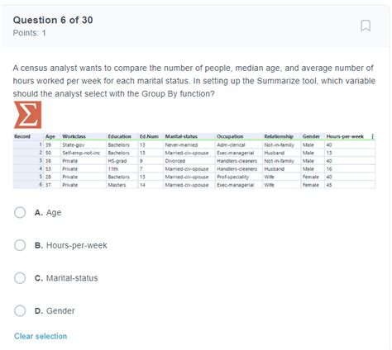Pick the Marital-status radio option
This screenshot has width=392, height=350.
20,278
